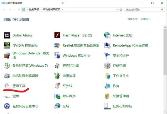Open the recent locations dropdown arrow

tap(15, 10)
